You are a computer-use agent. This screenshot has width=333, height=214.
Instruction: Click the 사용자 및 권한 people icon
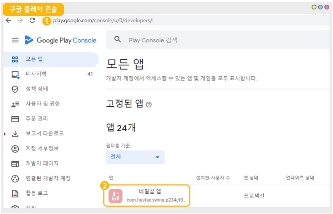point(15,104)
